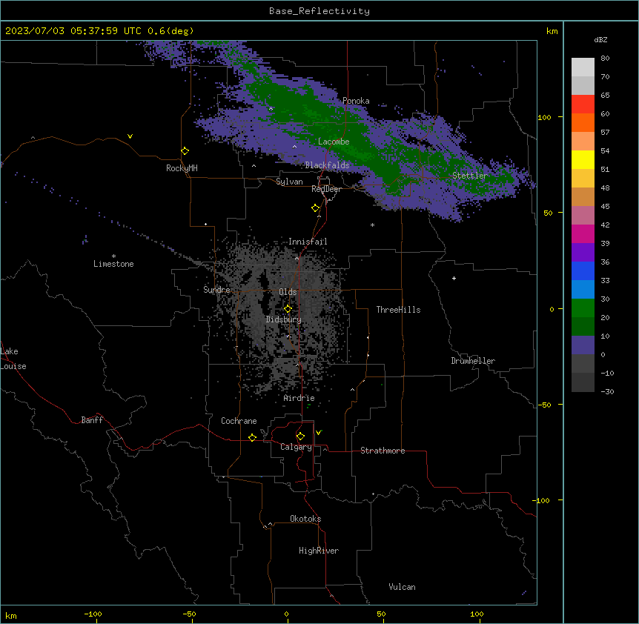Click the yellow diamond marker between Olds and Didsbury

[288, 309]
